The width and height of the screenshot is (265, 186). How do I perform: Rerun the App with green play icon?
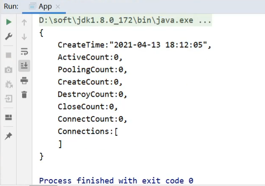9,22
